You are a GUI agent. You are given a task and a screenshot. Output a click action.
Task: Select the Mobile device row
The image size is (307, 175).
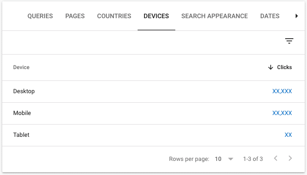point(153,113)
